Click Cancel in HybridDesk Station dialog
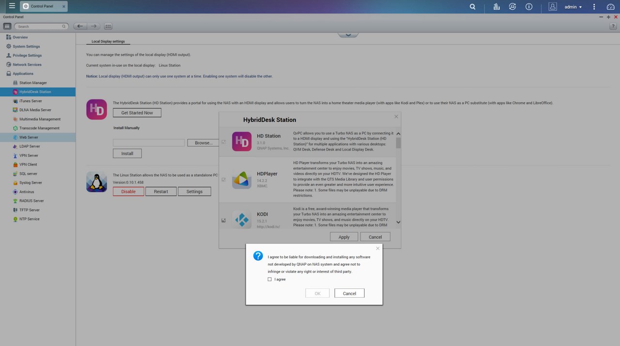This screenshot has width=620, height=346. click(x=375, y=237)
